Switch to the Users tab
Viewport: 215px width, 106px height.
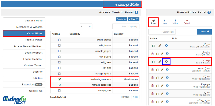coord(164,22)
